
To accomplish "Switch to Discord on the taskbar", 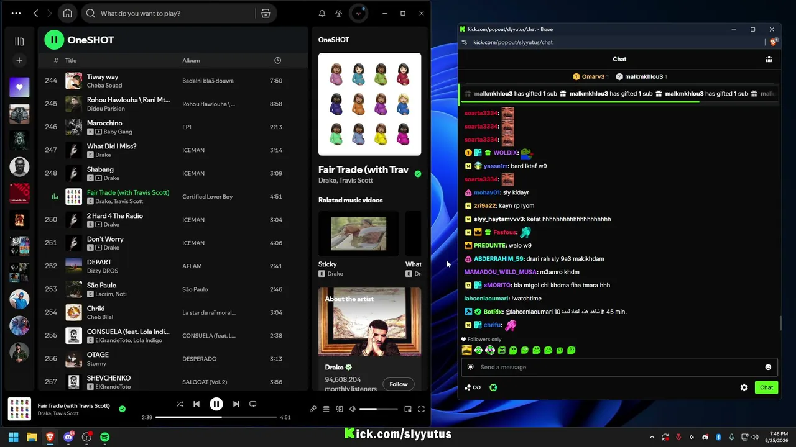I will point(68,437).
